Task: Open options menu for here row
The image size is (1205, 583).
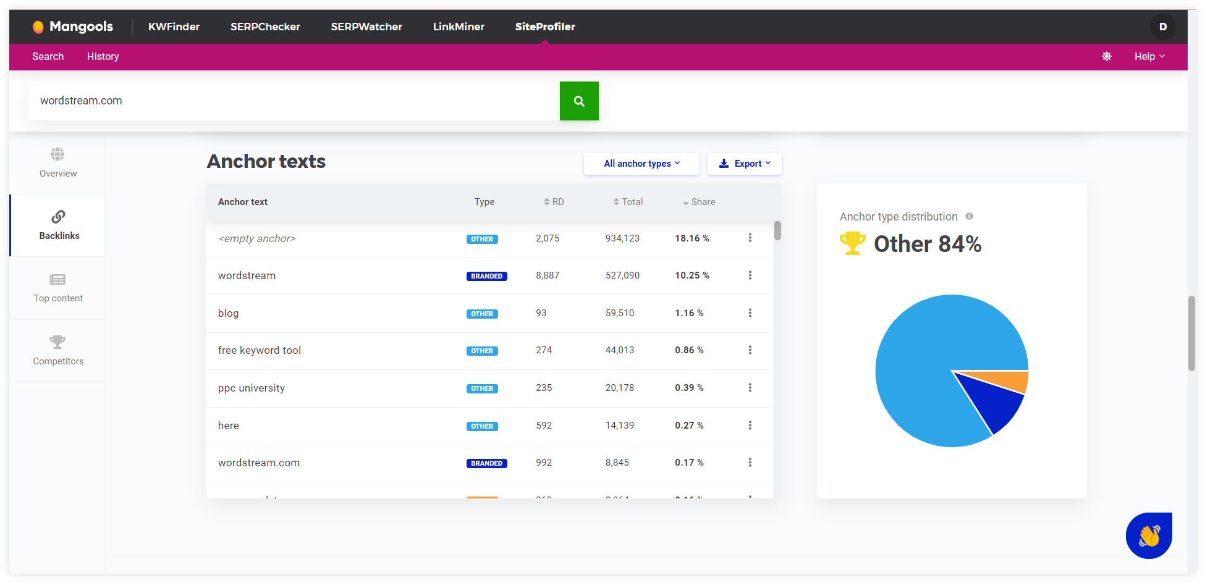Action: 750,426
